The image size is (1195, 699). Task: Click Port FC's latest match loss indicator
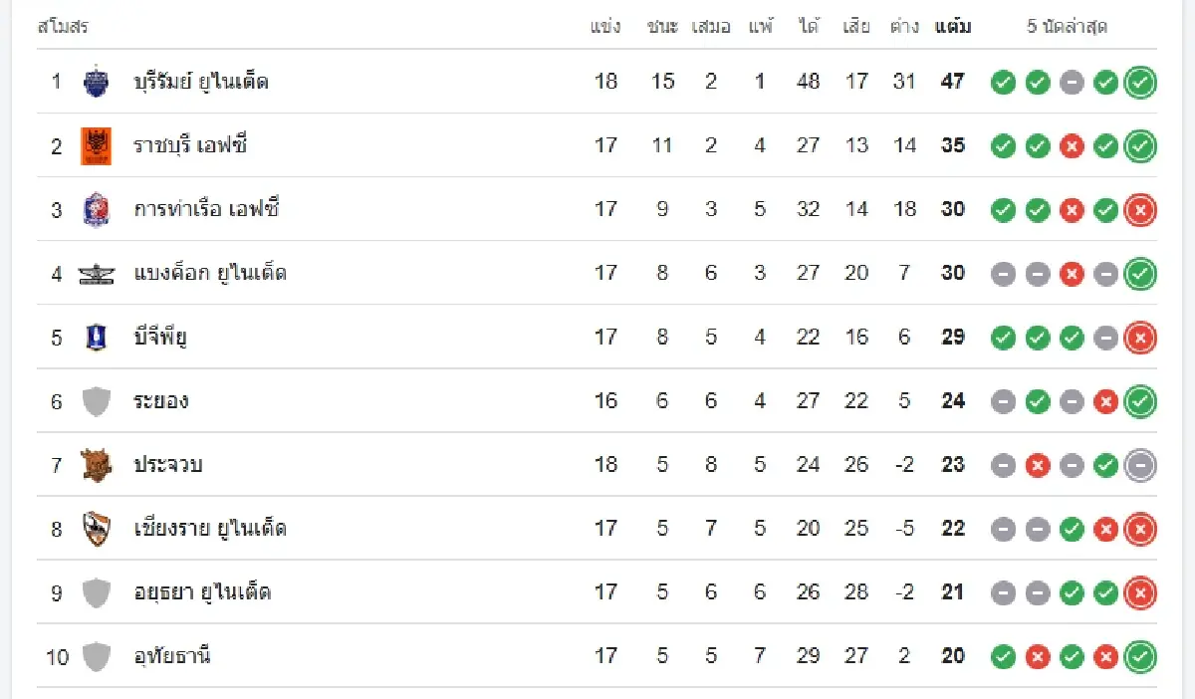(1140, 210)
